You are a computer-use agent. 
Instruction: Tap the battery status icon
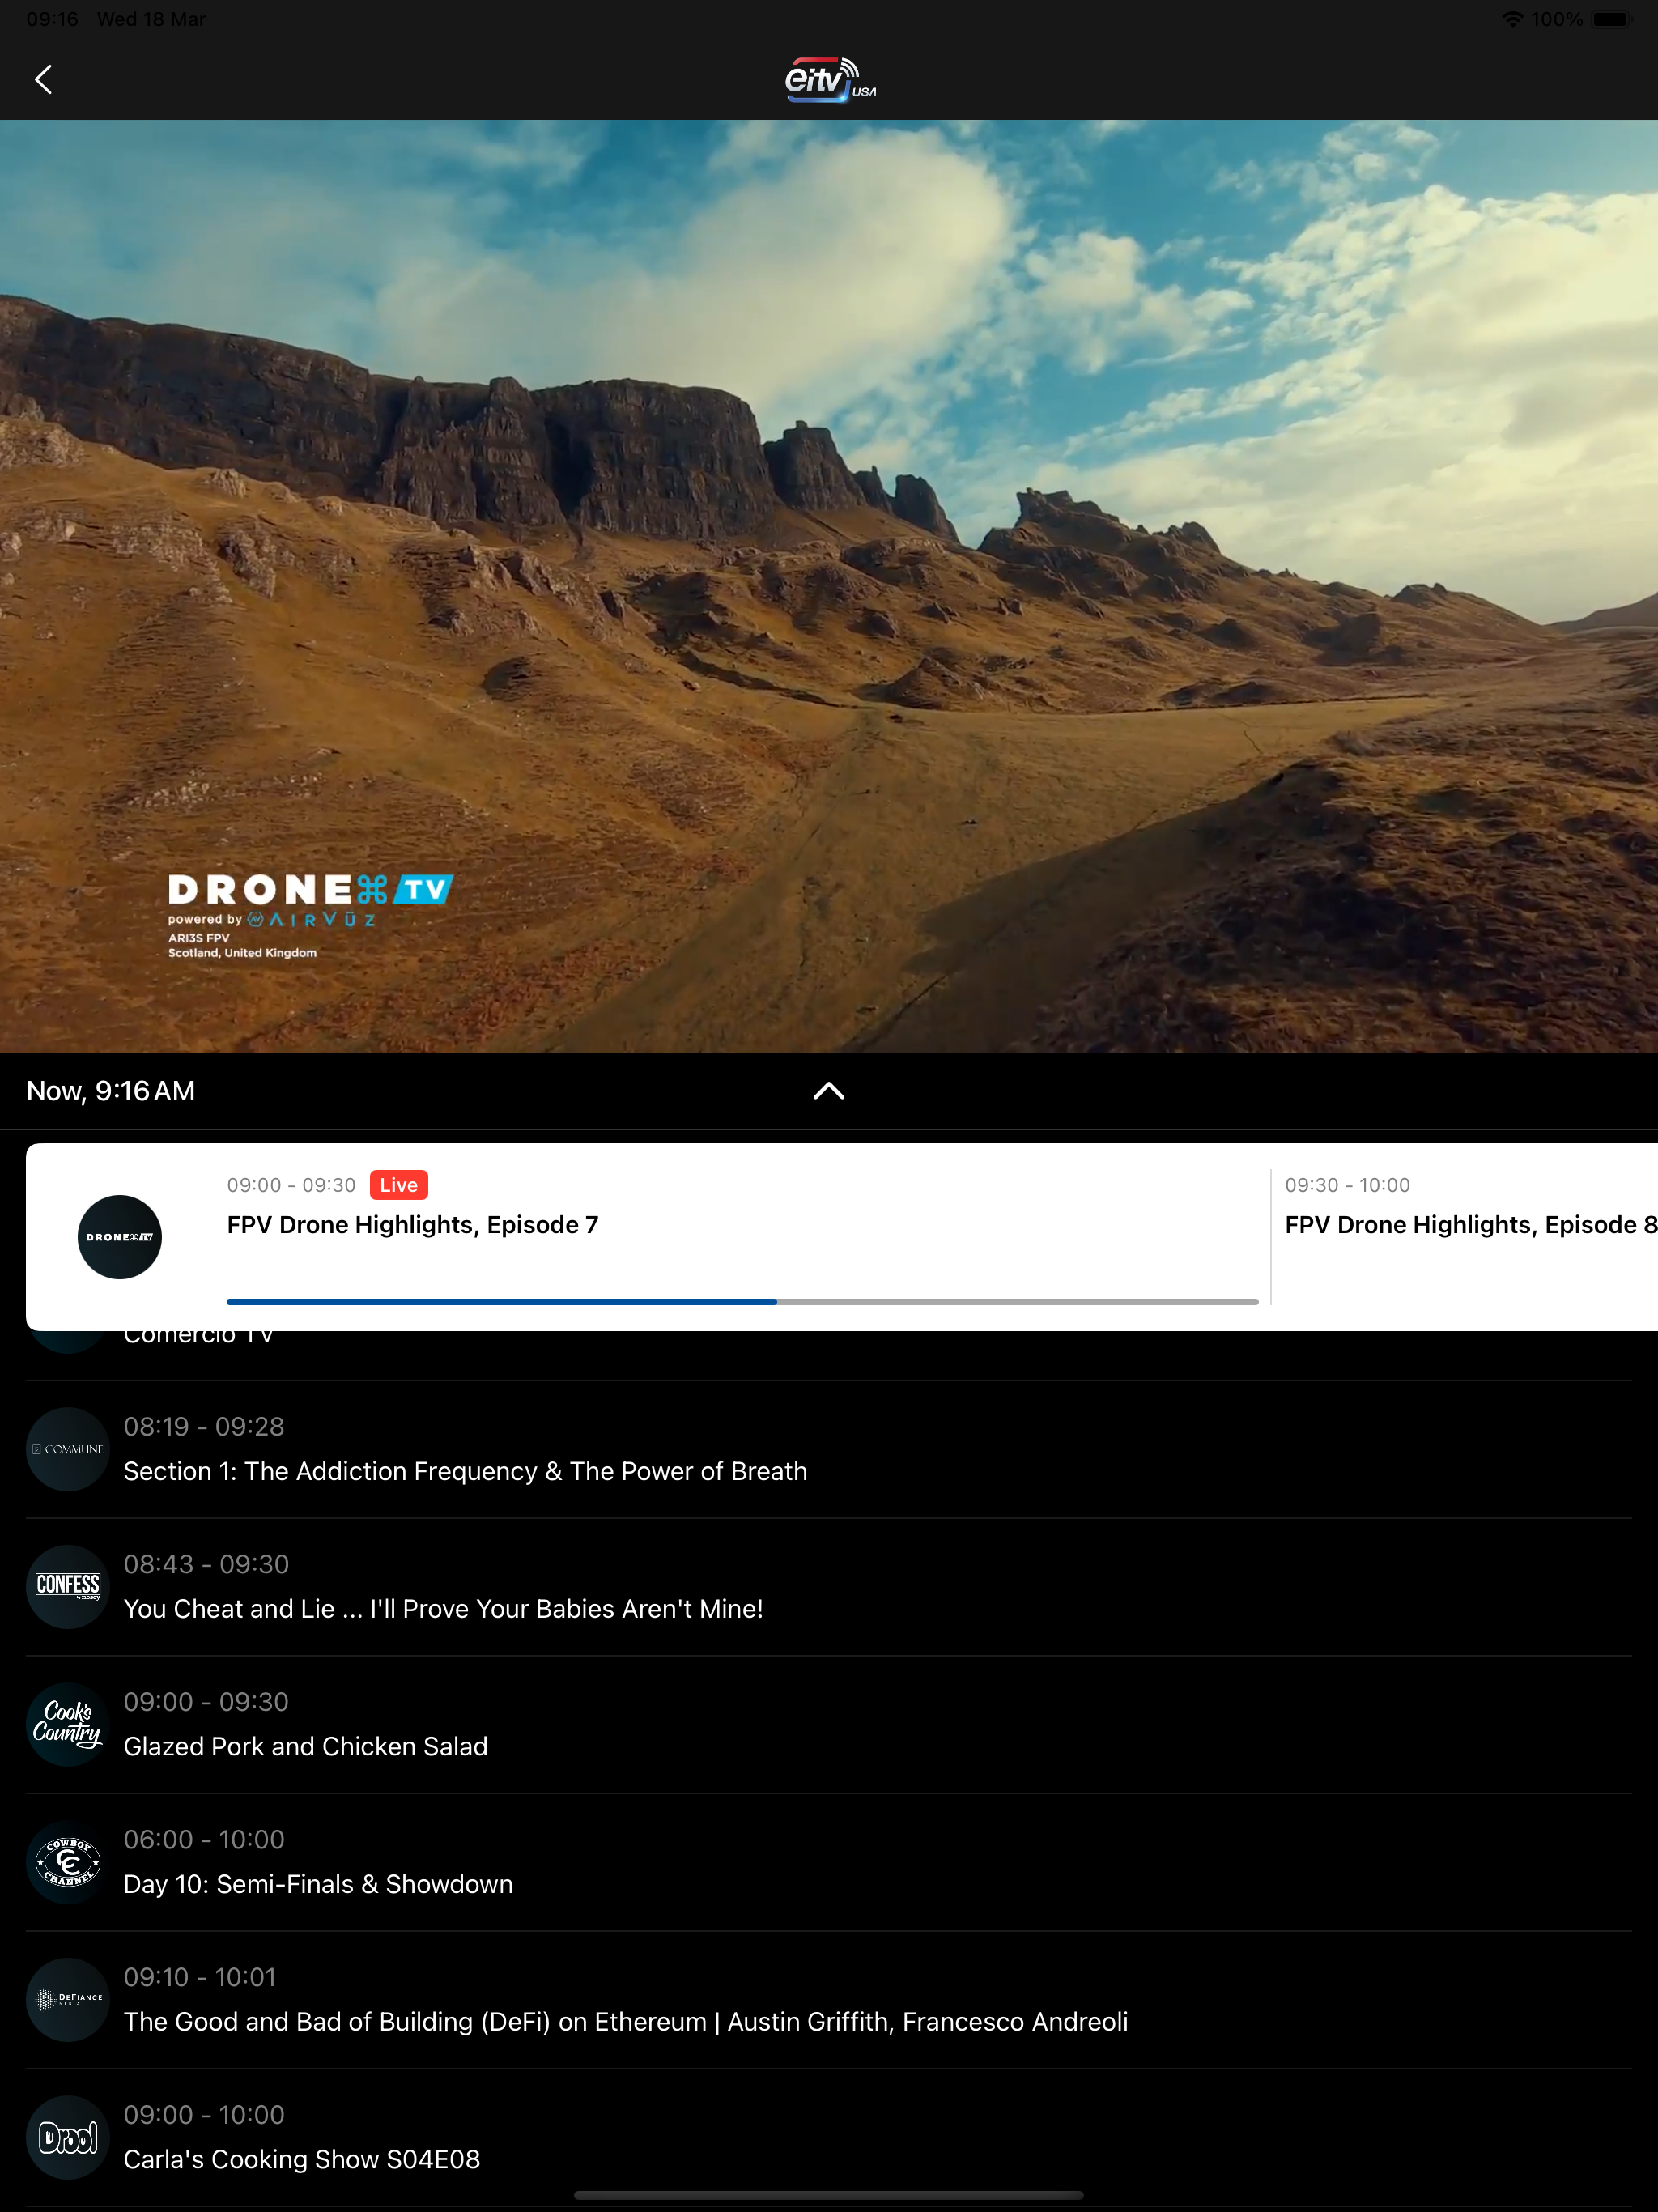[x=1611, y=19]
